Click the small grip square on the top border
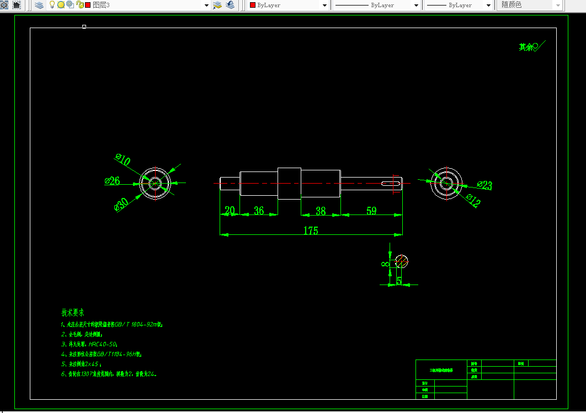 pos(84,26)
